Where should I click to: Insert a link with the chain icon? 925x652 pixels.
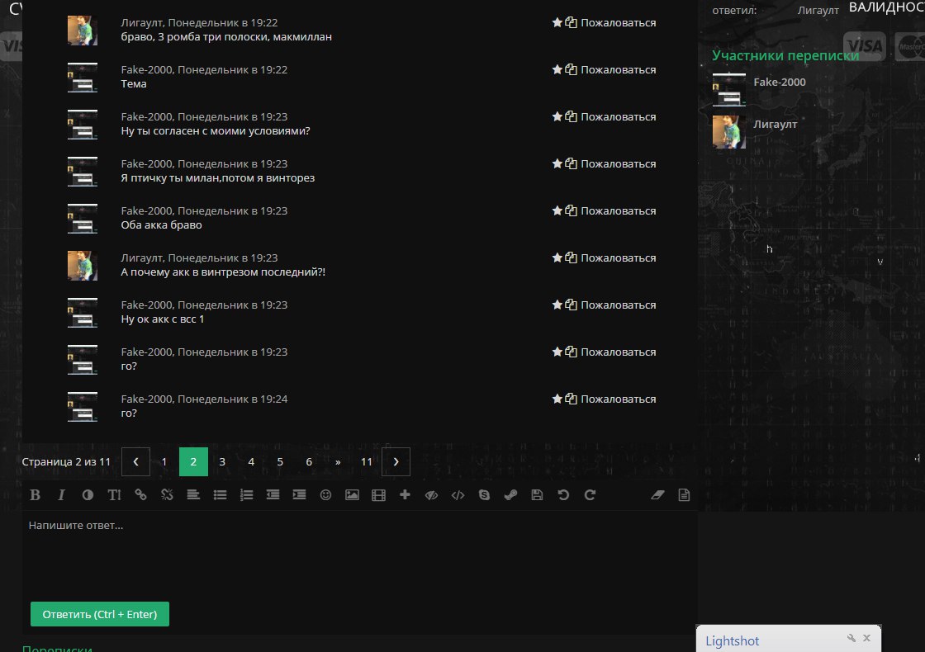pyautogui.click(x=140, y=495)
